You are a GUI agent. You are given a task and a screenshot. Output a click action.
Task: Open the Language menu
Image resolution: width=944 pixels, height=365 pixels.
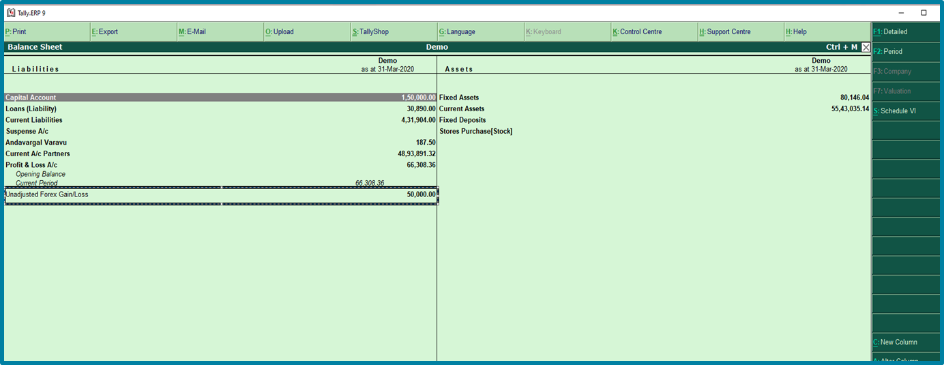[x=480, y=31]
